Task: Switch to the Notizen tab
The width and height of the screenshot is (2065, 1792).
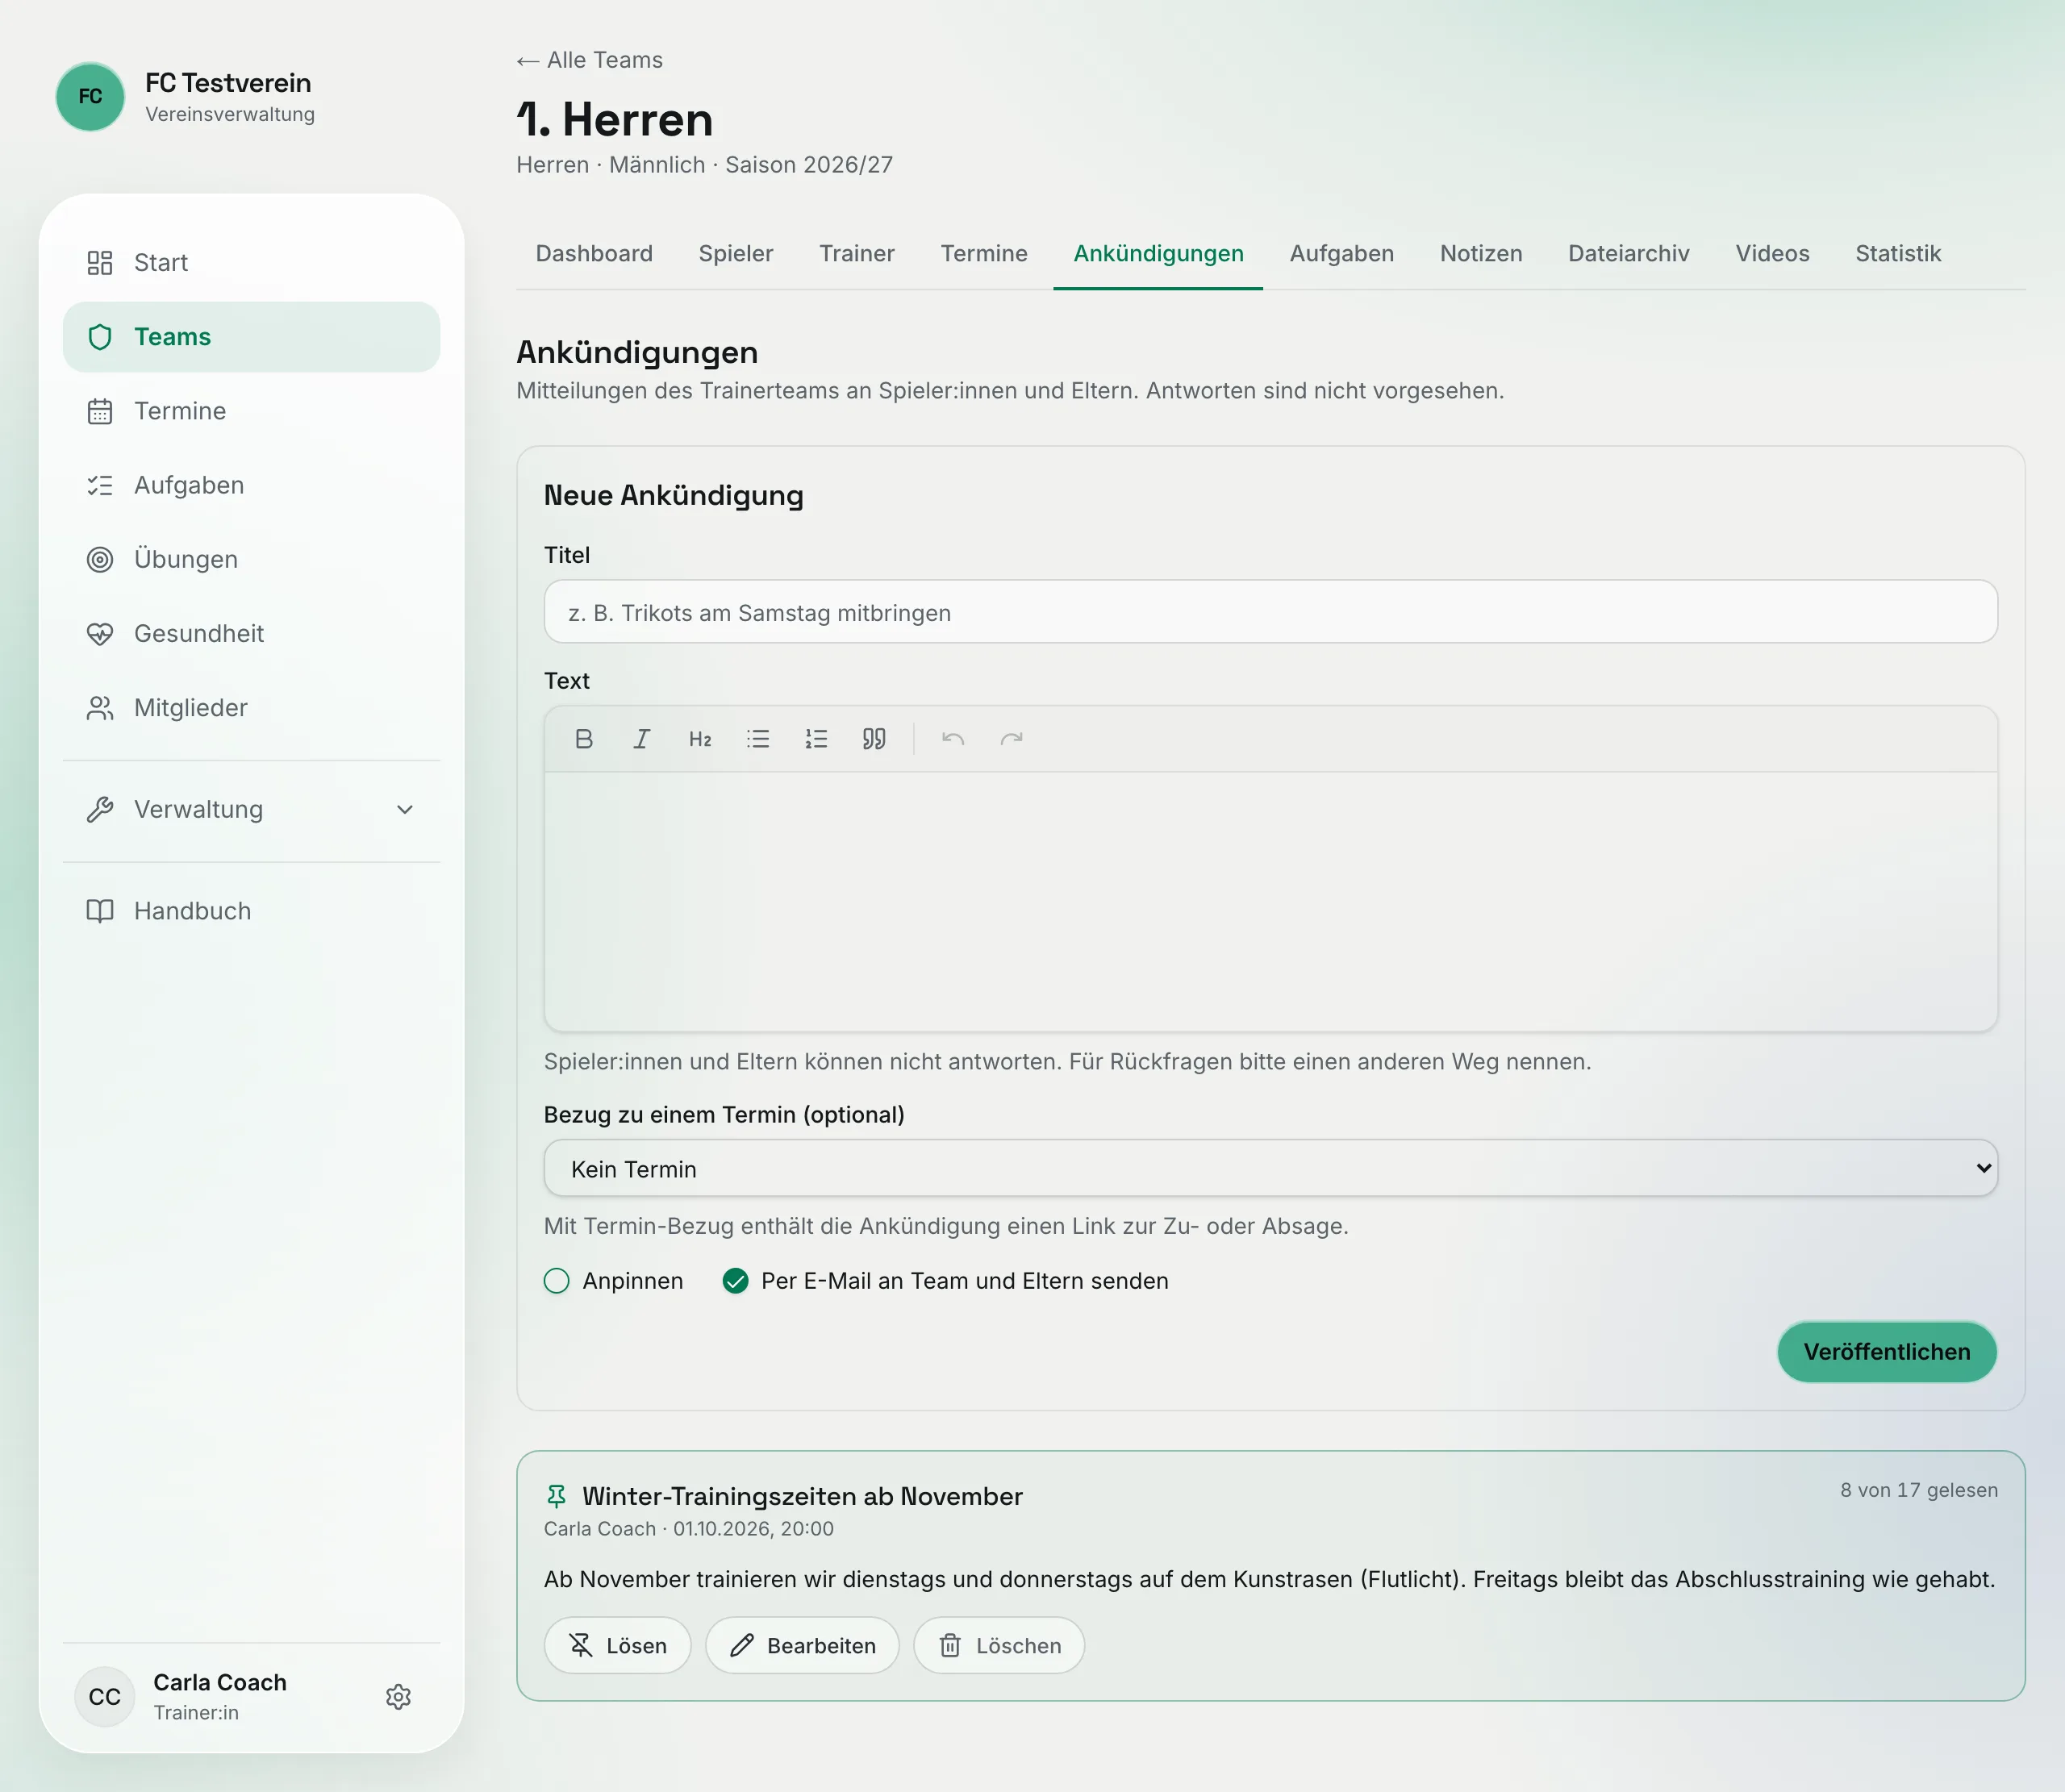Action: [x=1481, y=254]
